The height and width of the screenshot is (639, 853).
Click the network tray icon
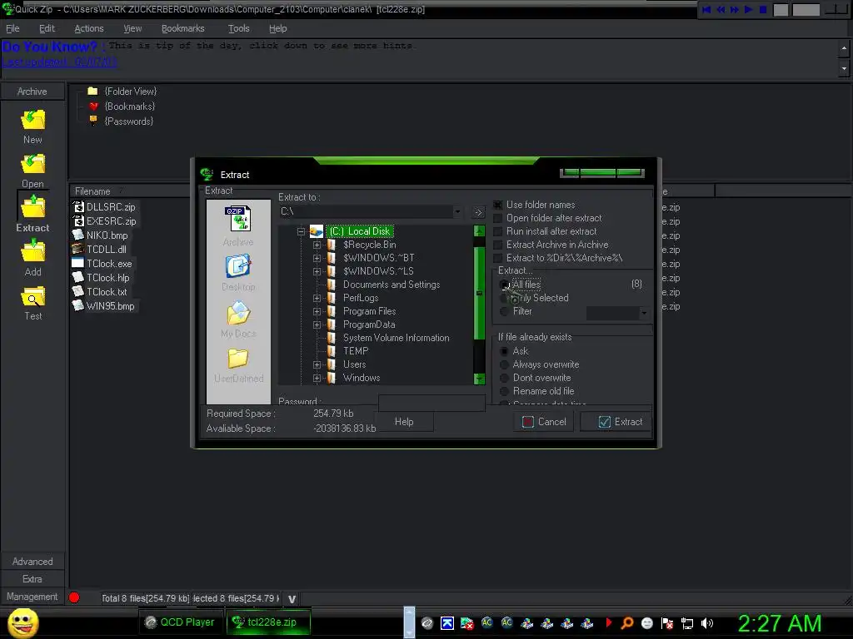(687, 623)
